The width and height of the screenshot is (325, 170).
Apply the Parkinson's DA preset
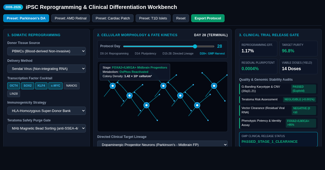pos(26,18)
